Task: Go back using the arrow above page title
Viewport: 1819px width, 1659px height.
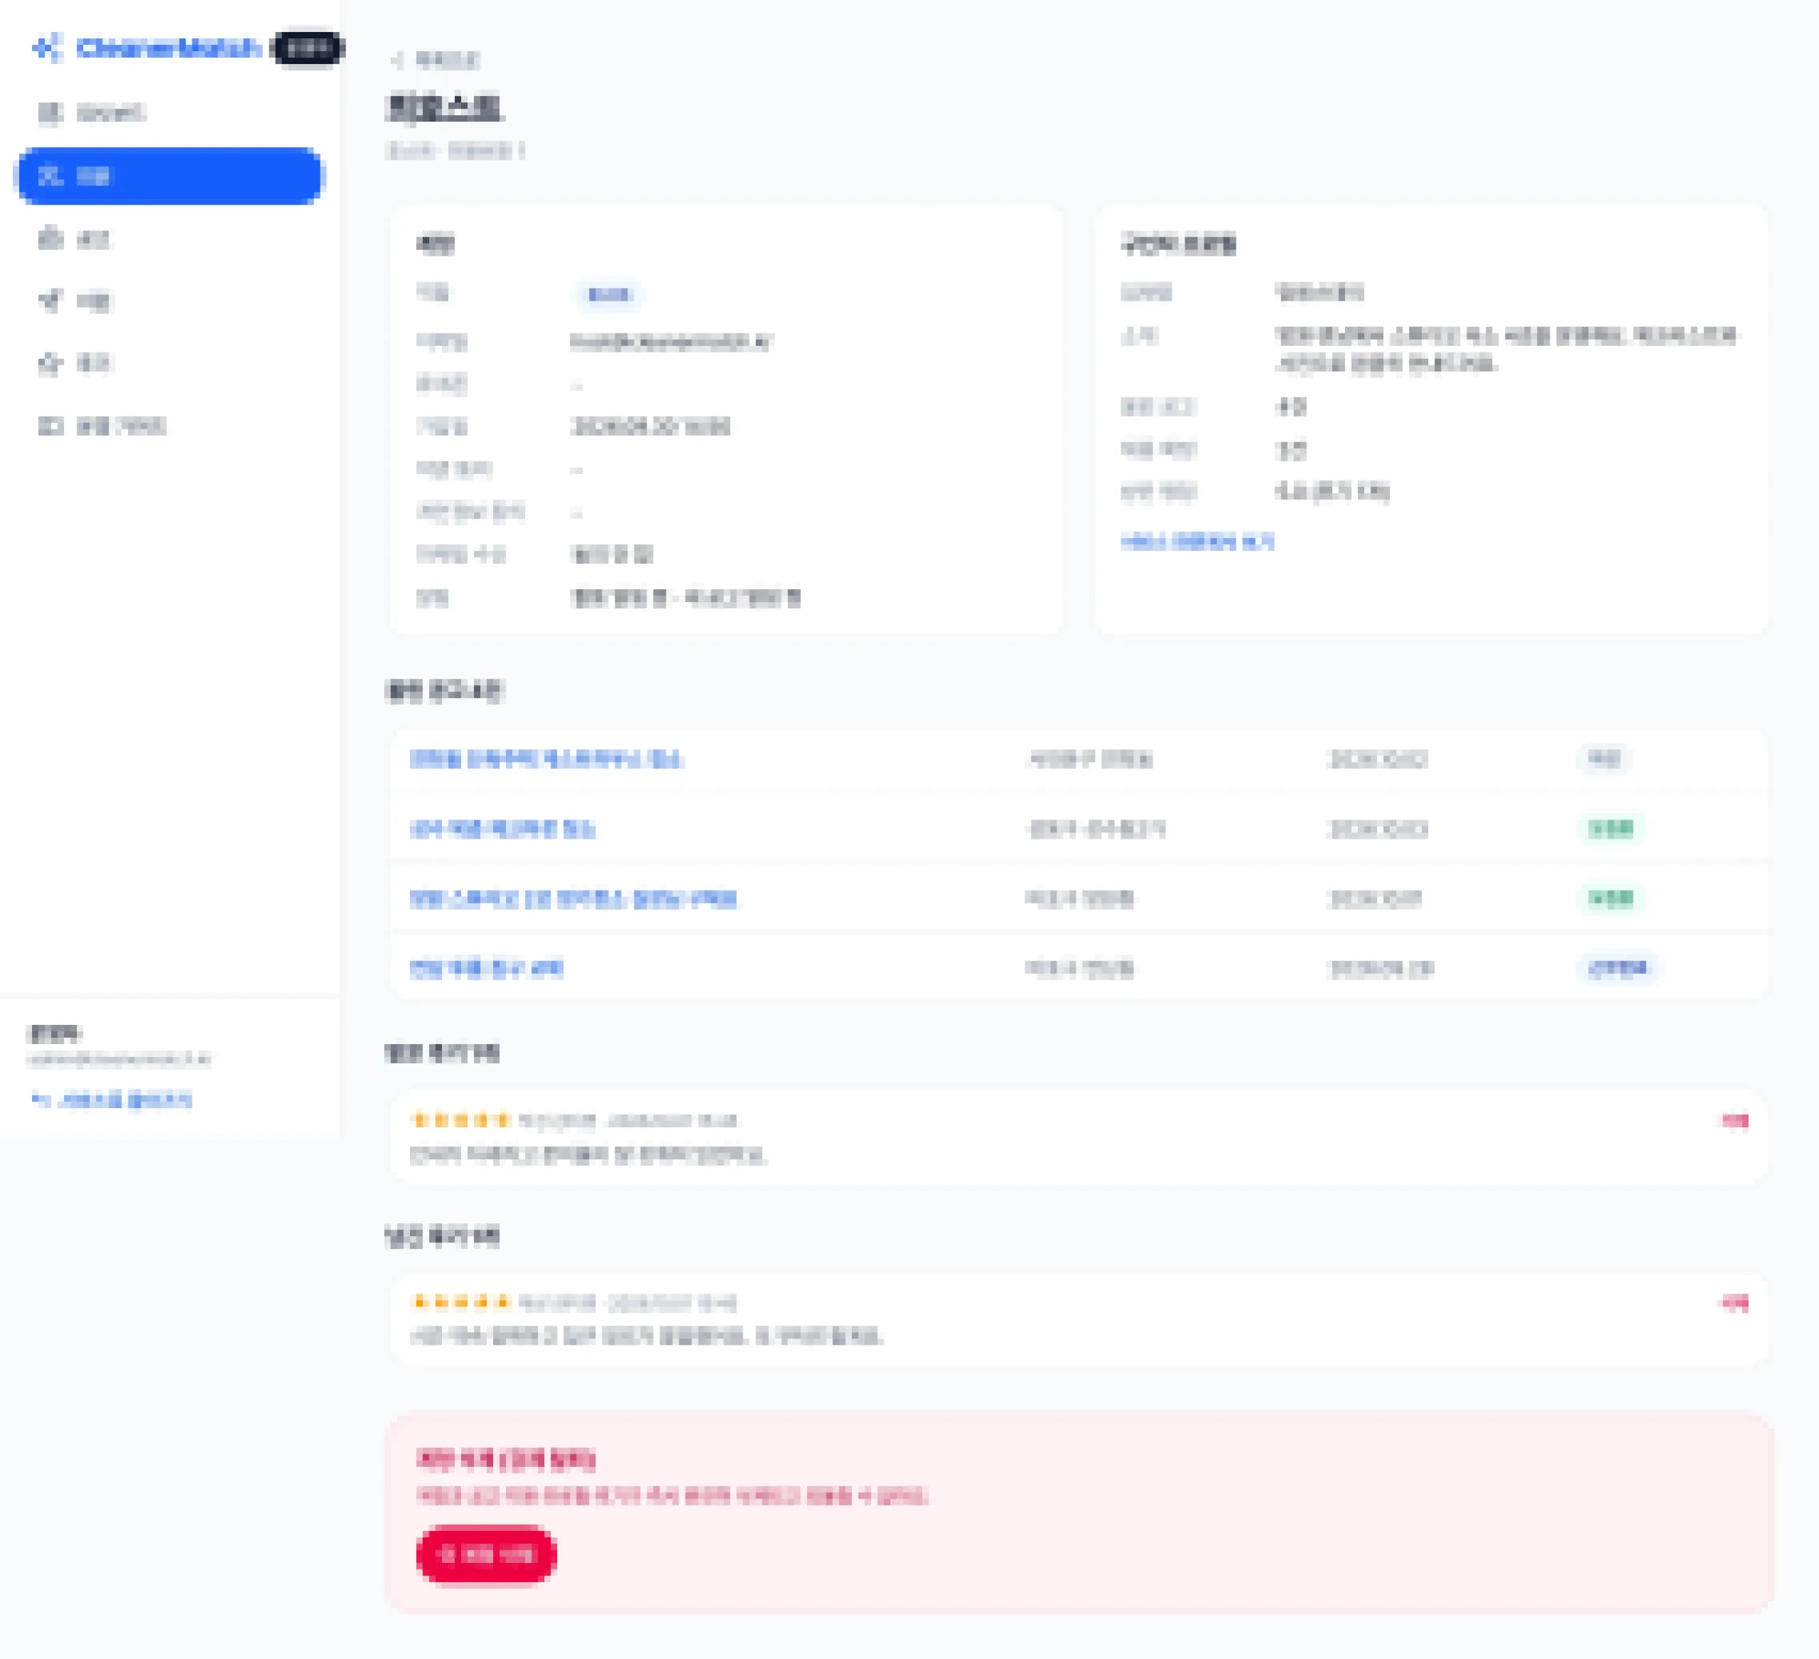Action: tap(397, 60)
